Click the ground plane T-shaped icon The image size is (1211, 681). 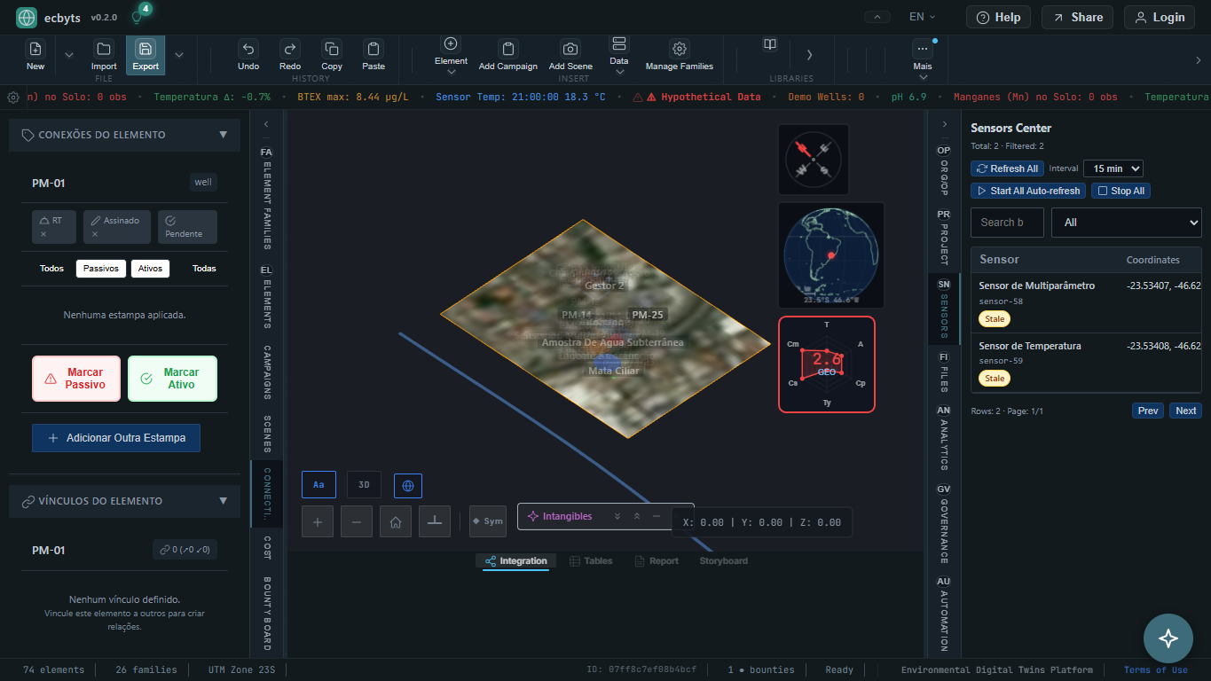point(435,521)
